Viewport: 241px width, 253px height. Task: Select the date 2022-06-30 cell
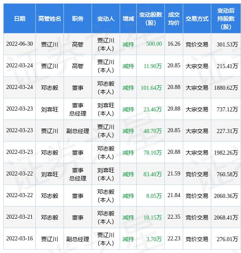(20, 44)
